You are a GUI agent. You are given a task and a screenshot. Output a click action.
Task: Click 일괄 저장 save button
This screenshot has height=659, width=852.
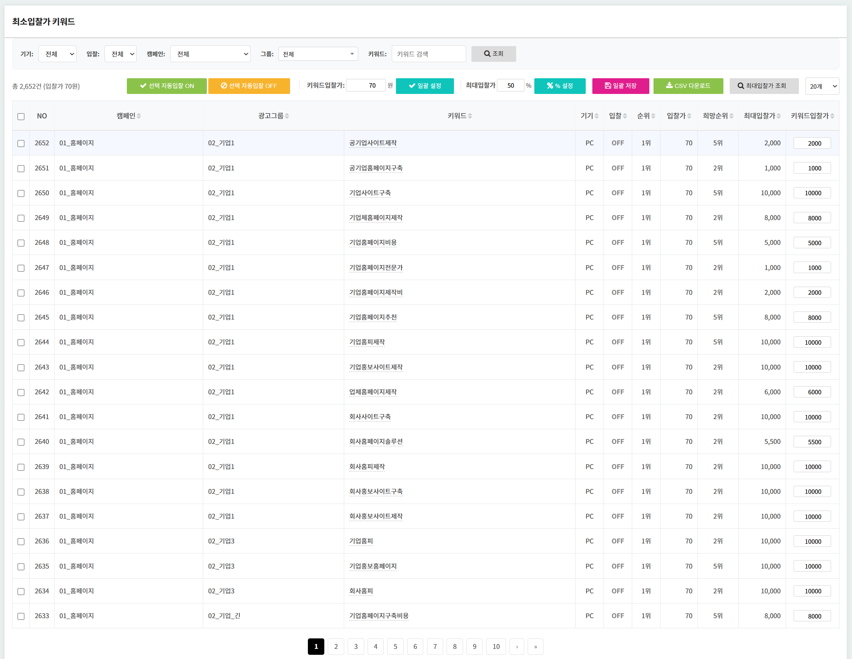620,86
